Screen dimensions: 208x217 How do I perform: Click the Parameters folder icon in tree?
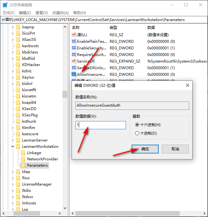[23, 165]
